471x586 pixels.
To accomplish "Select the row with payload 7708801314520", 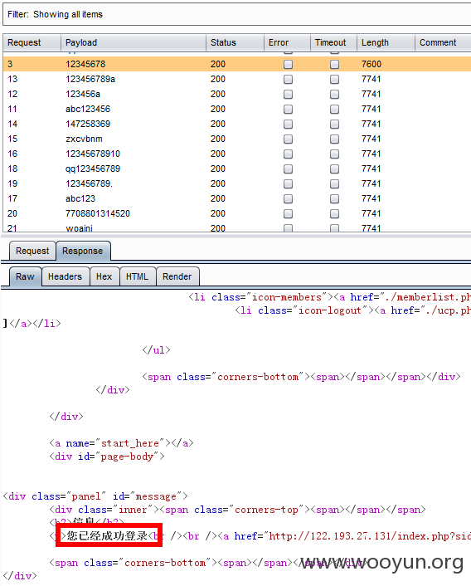I will point(237,214).
